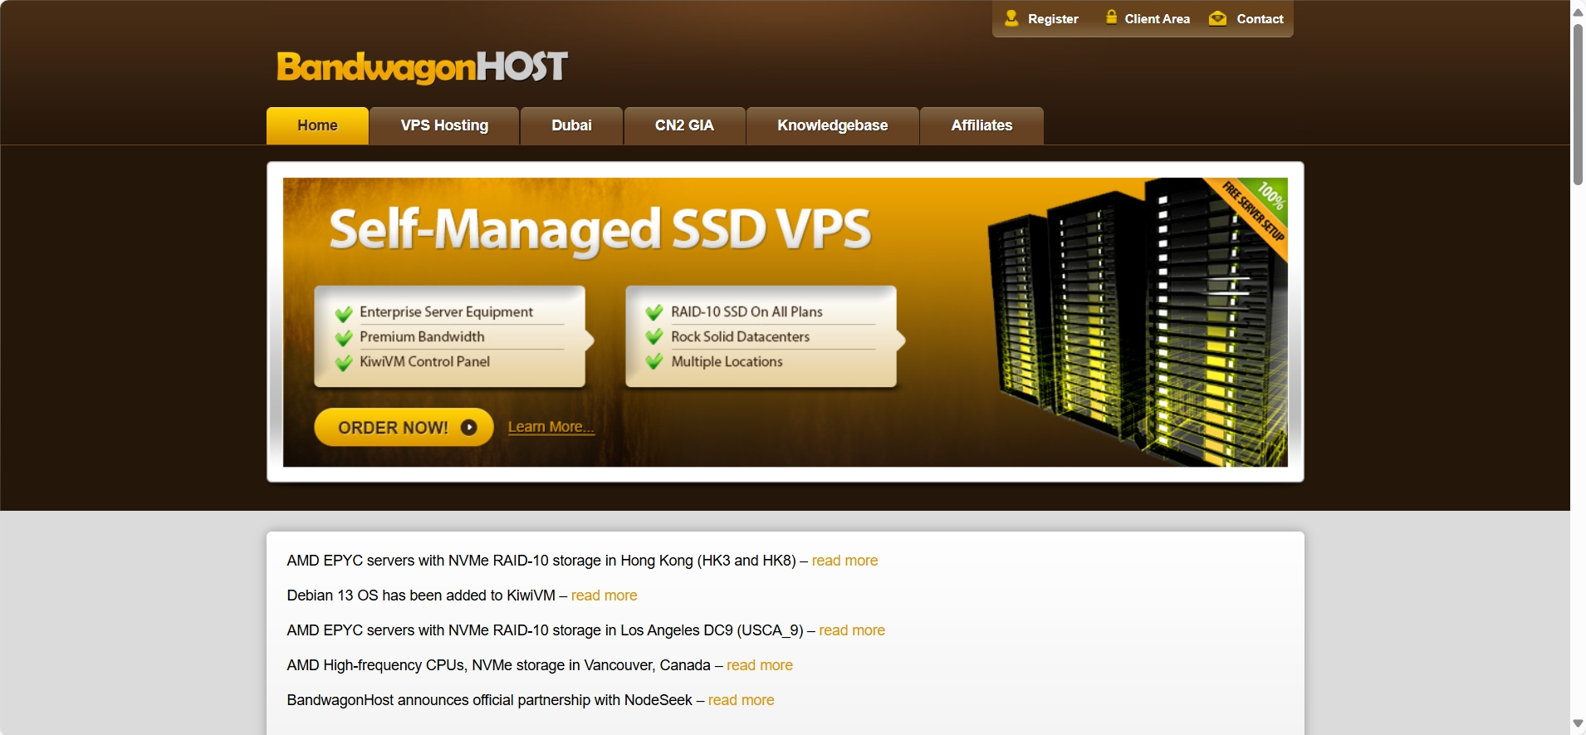Switch to the CN2 GIA tab
The image size is (1586, 735).
[x=684, y=125]
